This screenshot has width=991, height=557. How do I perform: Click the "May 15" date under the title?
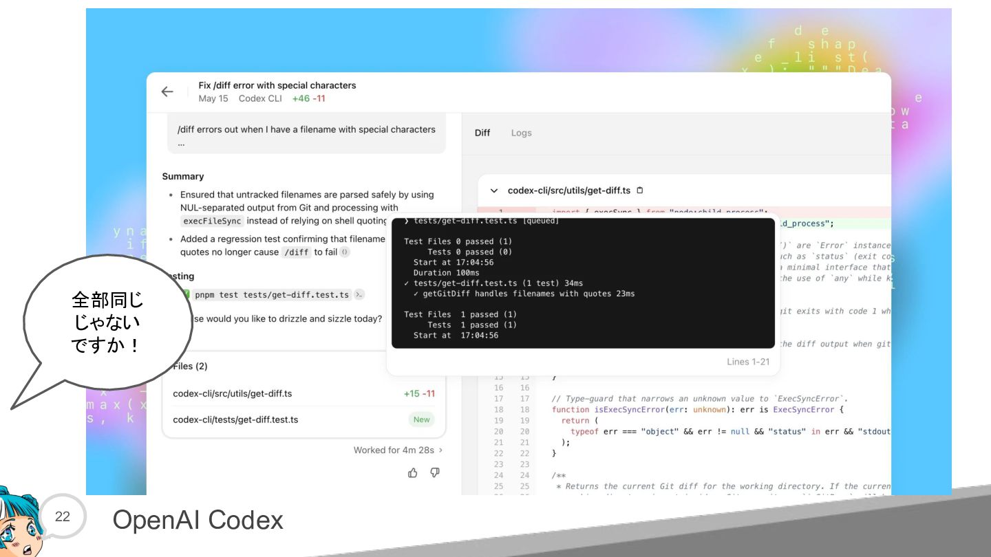pyautogui.click(x=213, y=98)
